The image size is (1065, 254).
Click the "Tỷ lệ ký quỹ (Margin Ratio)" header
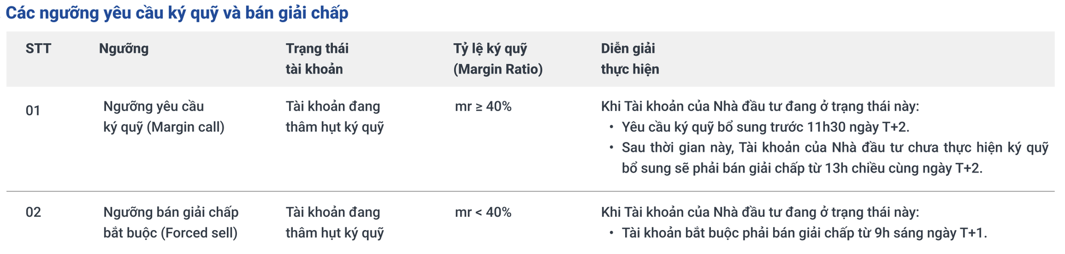(x=498, y=58)
